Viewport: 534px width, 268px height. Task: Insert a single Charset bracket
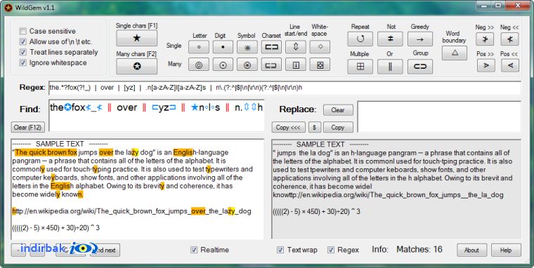[x=271, y=47]
